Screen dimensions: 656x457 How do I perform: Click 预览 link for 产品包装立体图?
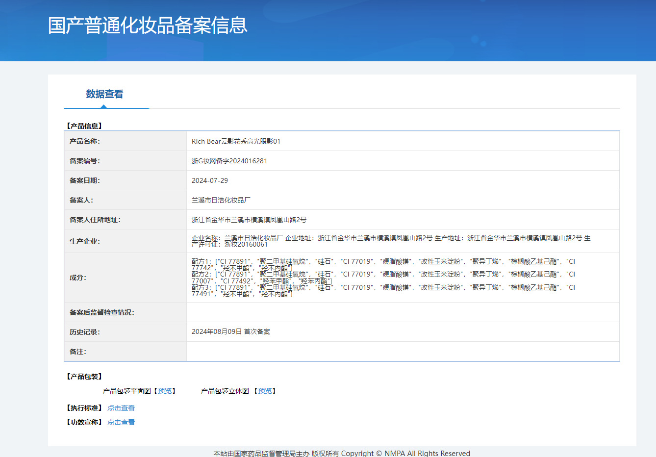click(x=265, y=391)
